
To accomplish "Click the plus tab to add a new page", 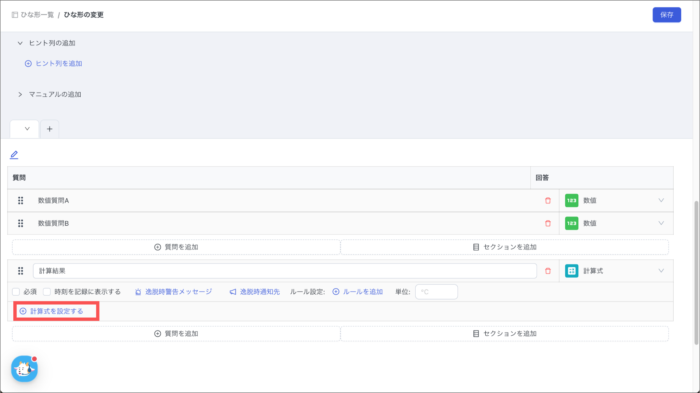I will click(x=50, y=129).
